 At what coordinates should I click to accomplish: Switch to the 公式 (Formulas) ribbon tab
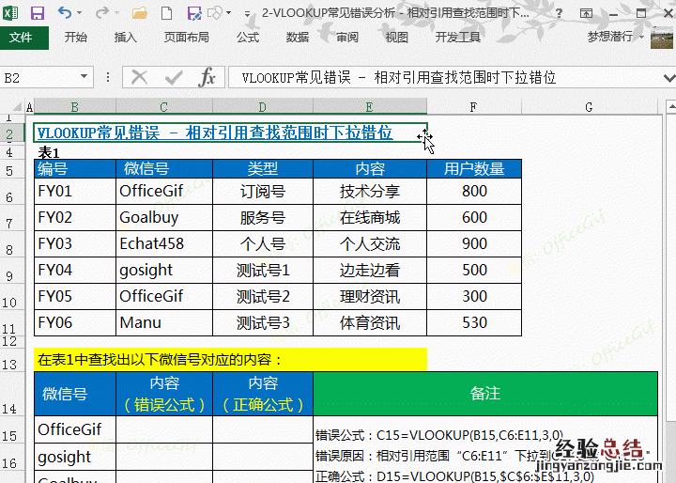point(248,38)
